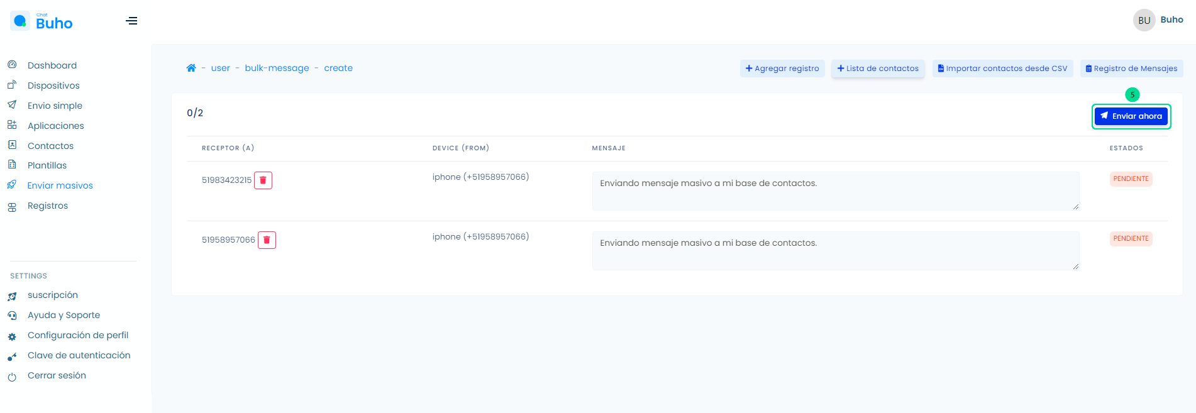1196x413 pixels.
Task: Delete recipient 51983423215 with trash icon
Action: (x=263, y=180)
